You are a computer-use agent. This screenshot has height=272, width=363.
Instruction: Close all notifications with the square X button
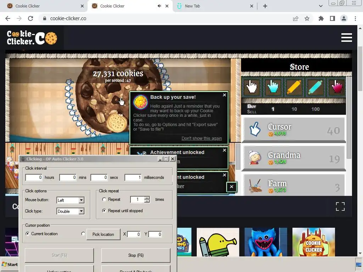(231, 187)
